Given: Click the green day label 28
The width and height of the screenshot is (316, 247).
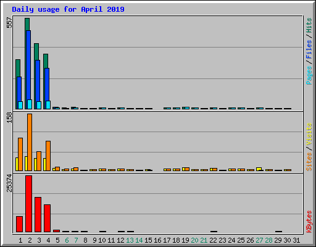Looking at the screenshot, I should tap(268, 240).
